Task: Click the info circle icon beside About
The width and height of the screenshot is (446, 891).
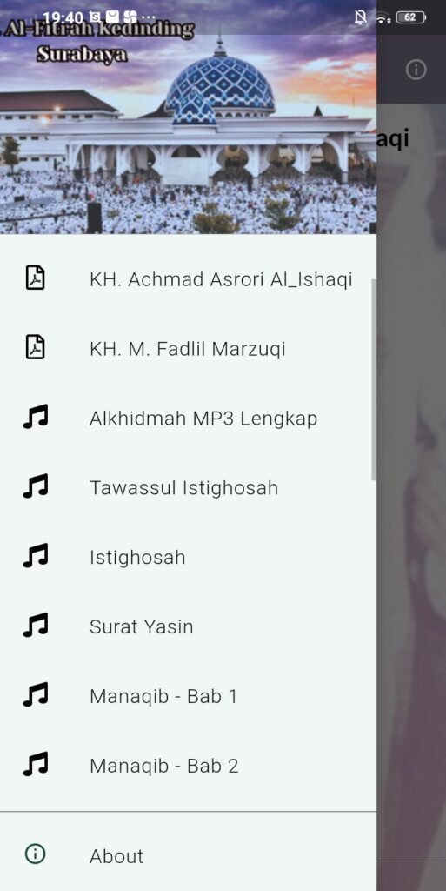Action: point(36,854)
